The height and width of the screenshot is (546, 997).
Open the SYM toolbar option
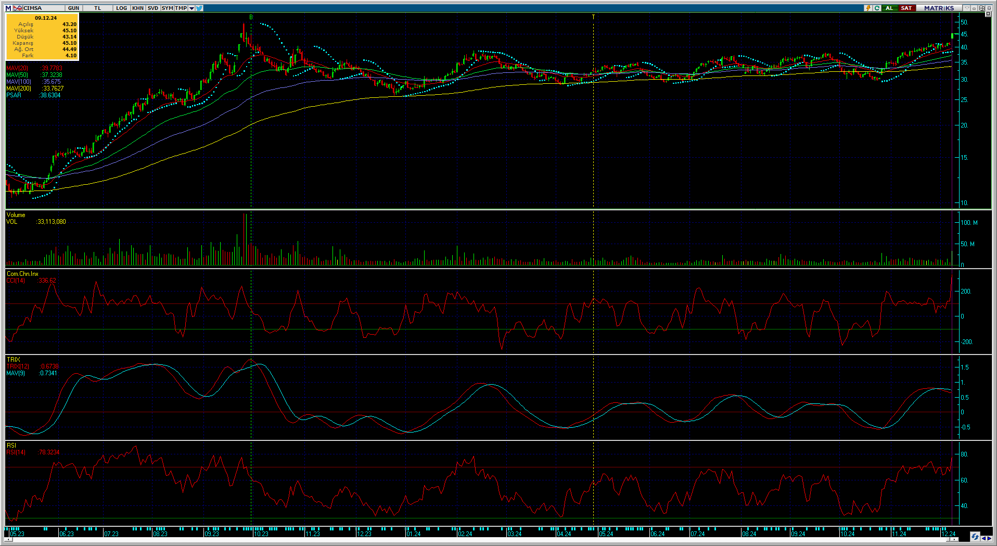[167, 8]
